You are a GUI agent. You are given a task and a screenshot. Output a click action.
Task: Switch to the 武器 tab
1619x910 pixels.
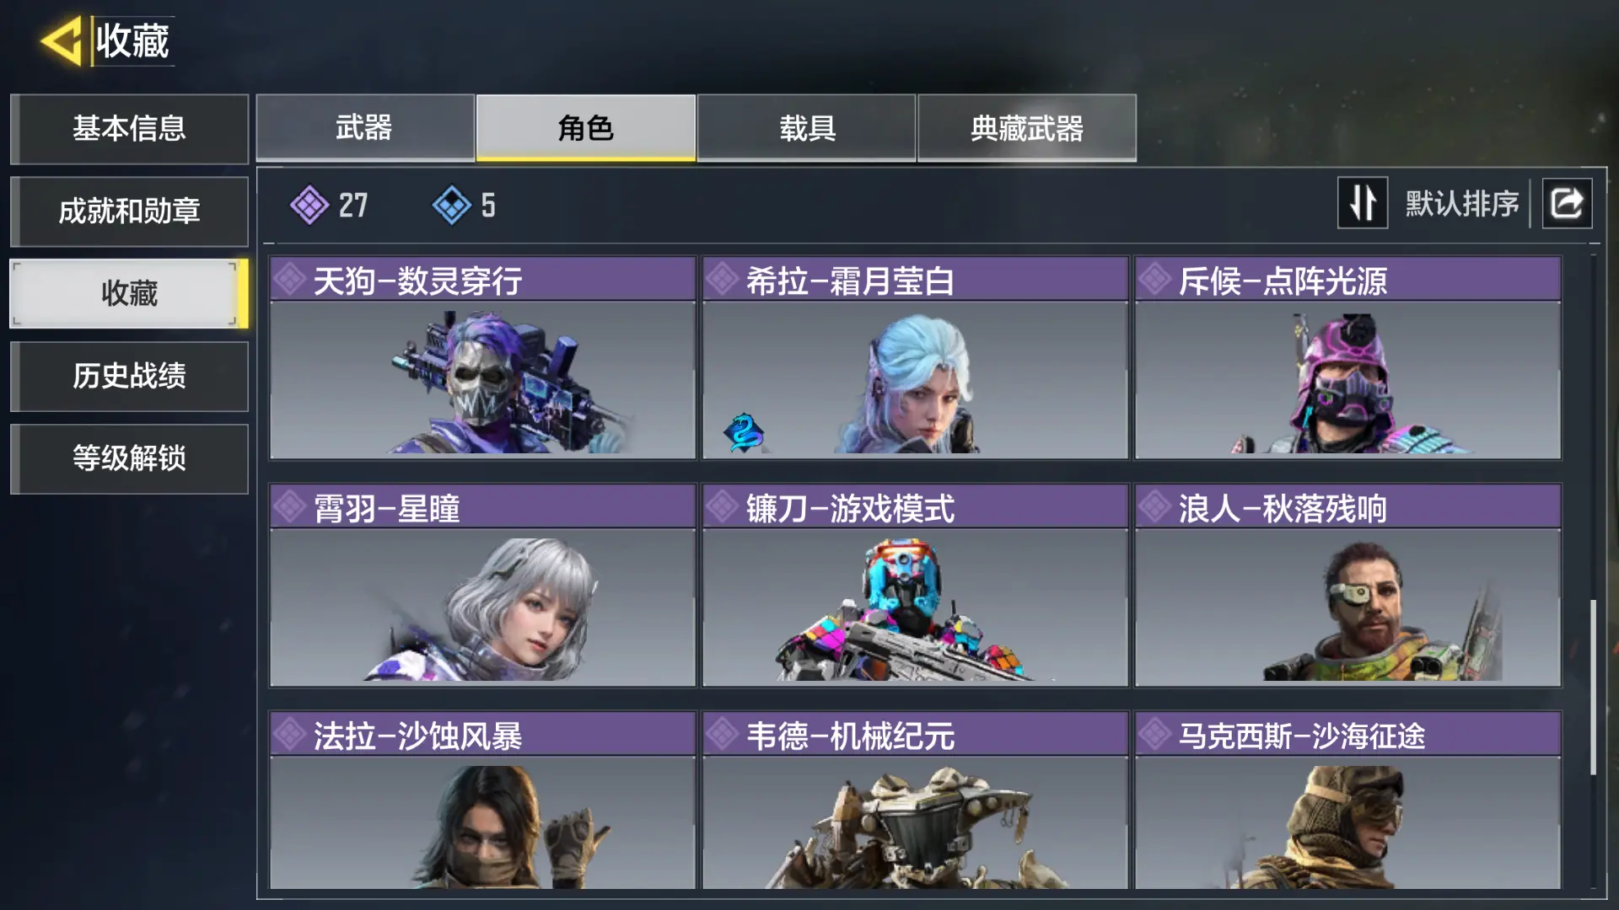(365, 128)
